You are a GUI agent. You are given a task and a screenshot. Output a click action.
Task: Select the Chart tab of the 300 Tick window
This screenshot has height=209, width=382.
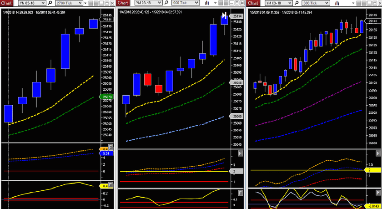pos(253,3)
